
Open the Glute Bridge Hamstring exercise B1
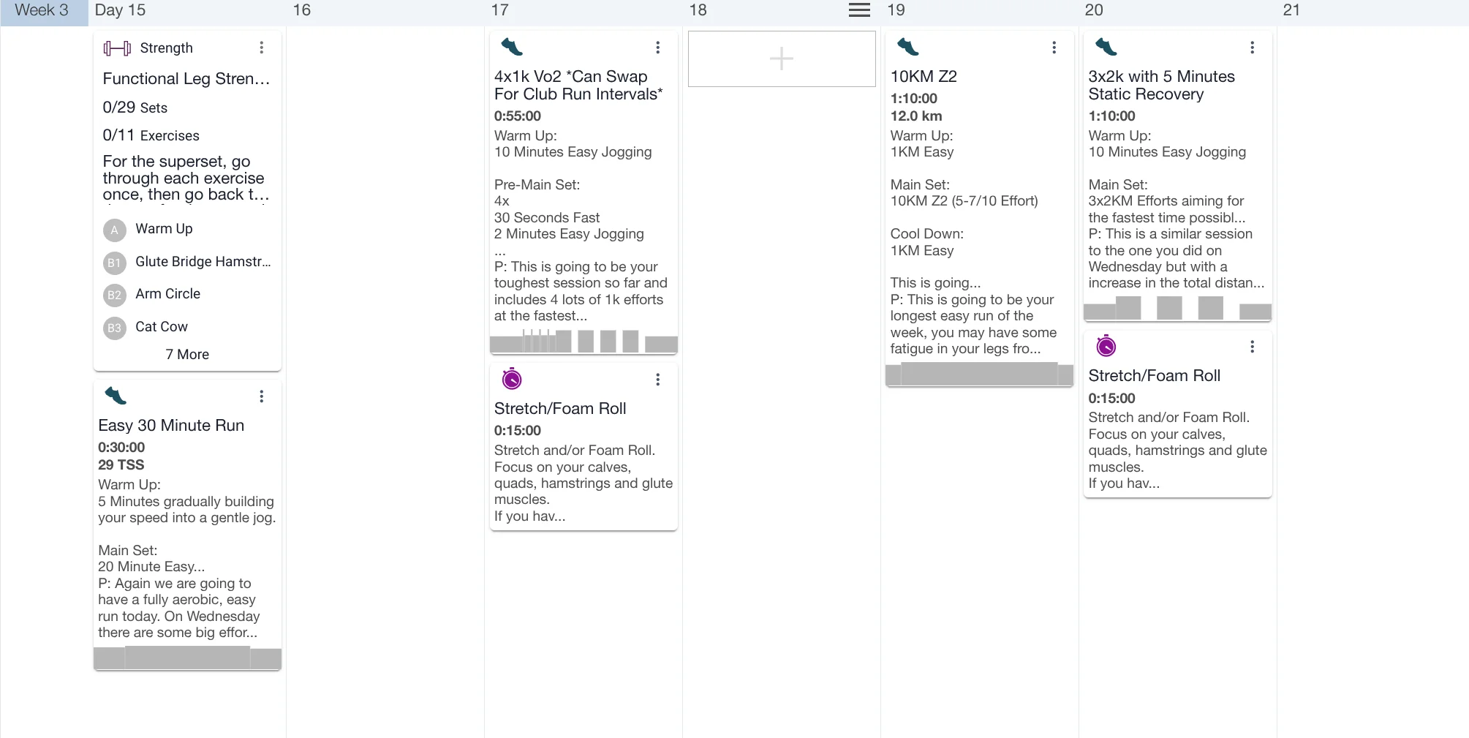point(203,262)
